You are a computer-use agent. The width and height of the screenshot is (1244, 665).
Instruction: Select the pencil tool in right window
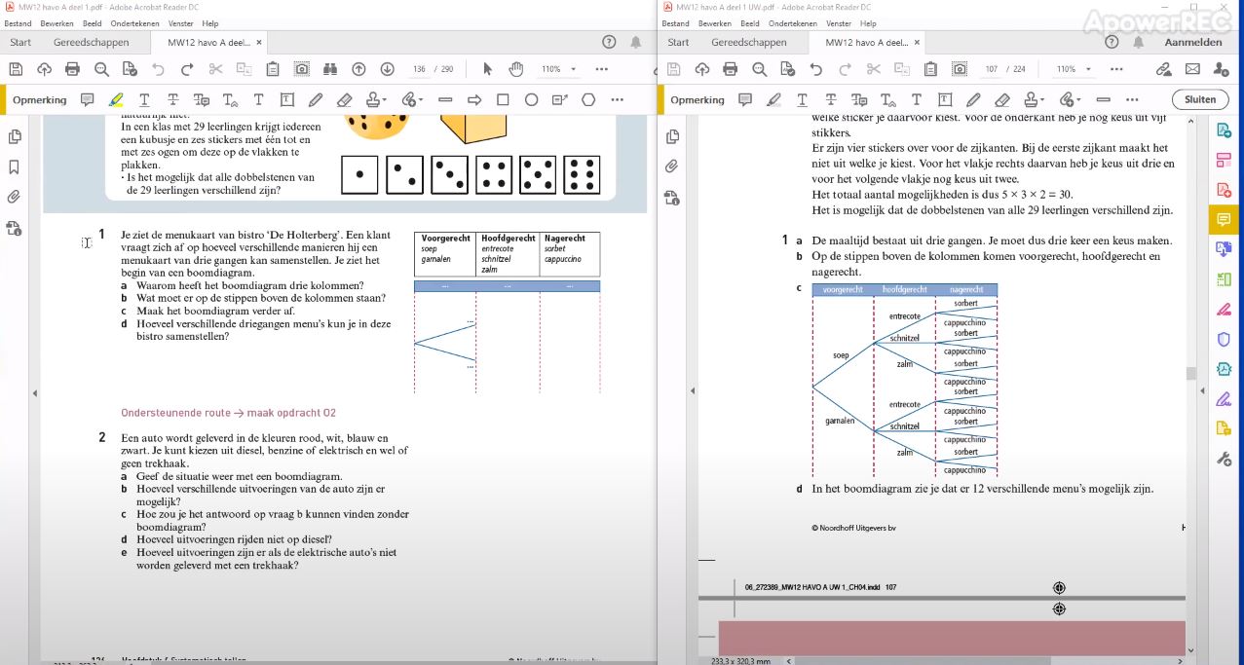click(973, 99)
